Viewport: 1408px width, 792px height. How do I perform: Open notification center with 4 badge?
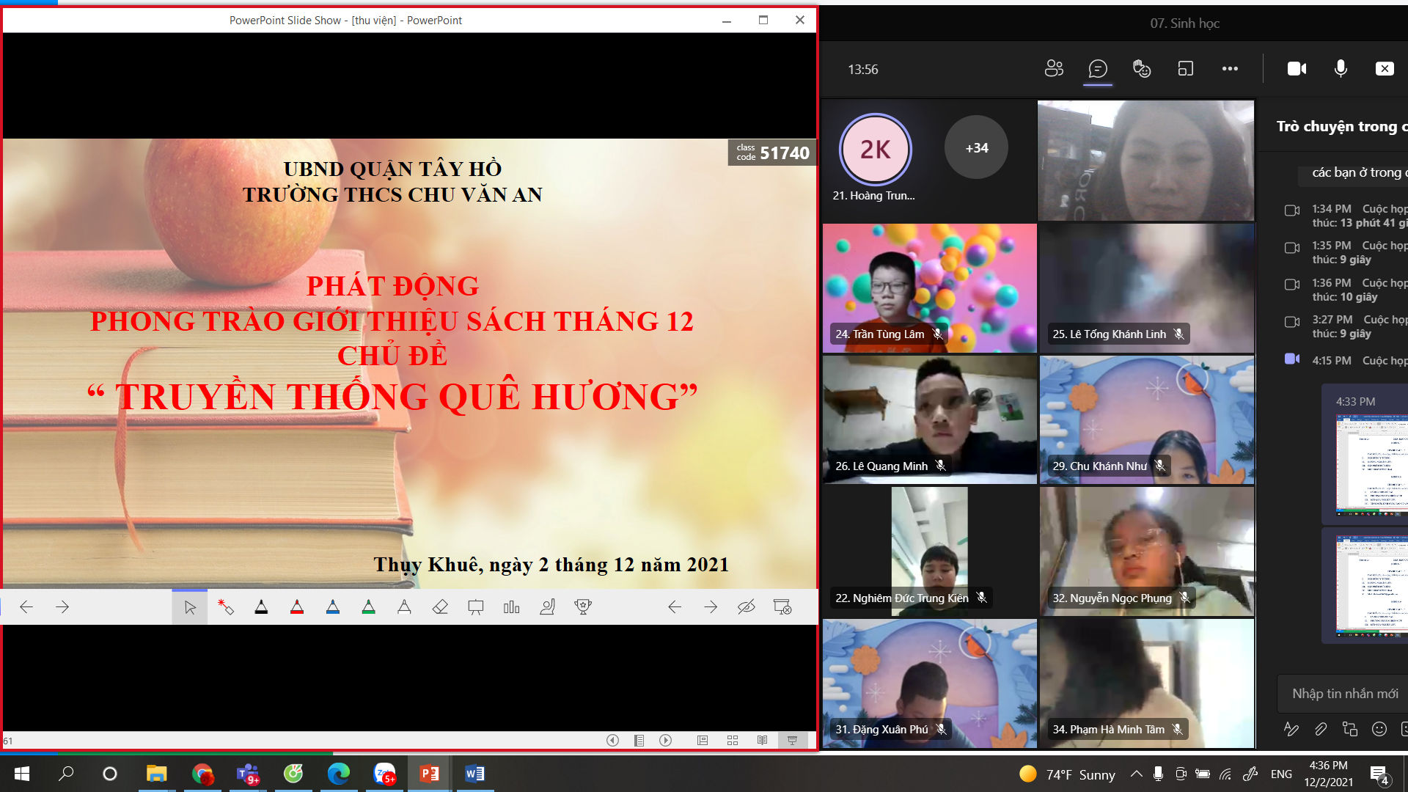tap(1379, 774)
